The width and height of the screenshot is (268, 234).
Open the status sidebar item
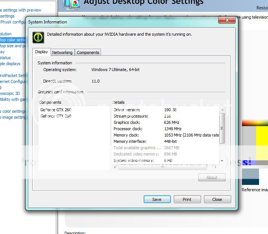5,58
